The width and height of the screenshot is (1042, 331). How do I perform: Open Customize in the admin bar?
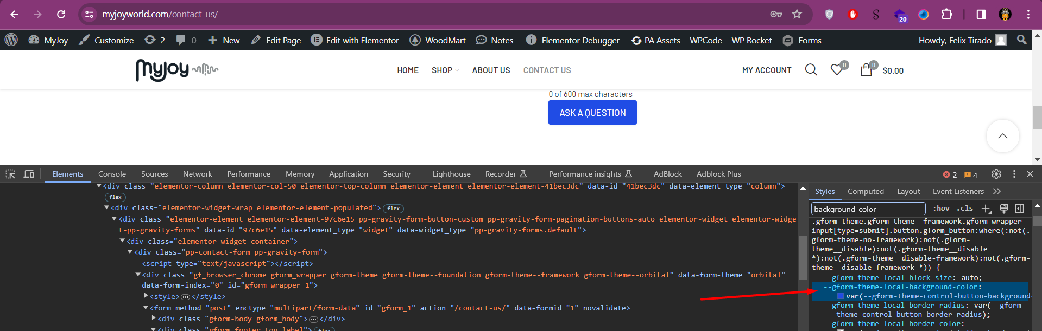(x=106, y=40)
